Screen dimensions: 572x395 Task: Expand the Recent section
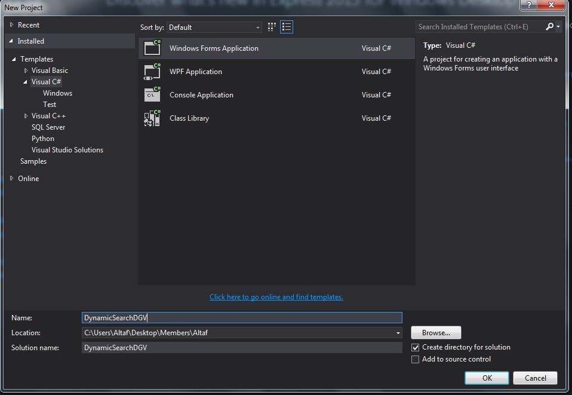click(x=12, y=25)
